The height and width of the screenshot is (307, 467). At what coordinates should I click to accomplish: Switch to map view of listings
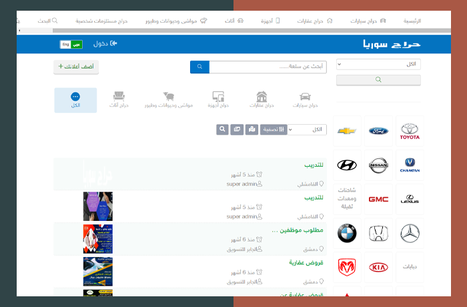pyautogui.click(x=252, y=129)
